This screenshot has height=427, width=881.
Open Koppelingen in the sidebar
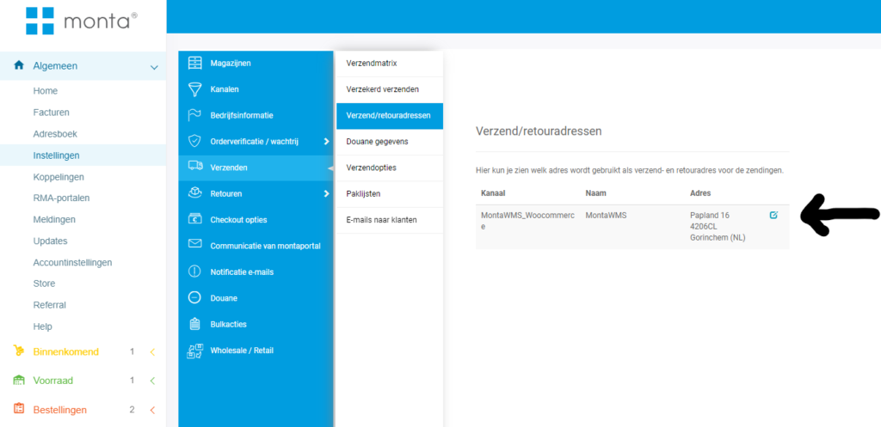(59, 177)
